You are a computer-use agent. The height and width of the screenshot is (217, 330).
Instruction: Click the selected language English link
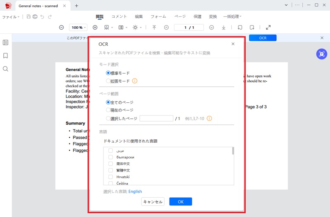[x=135, y=192]
